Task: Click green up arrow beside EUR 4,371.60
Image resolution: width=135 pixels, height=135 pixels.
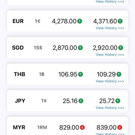Action: tap(120, 21)
